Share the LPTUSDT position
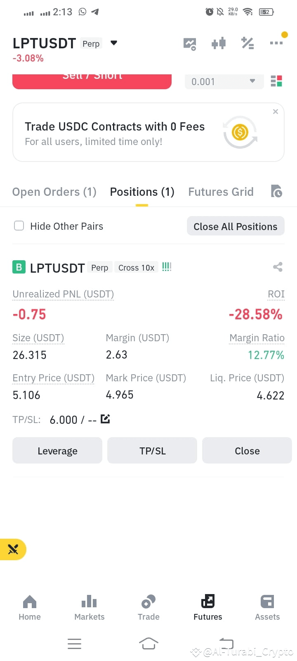297x661 pixels. pyautogui.click(x=278, y=267)
